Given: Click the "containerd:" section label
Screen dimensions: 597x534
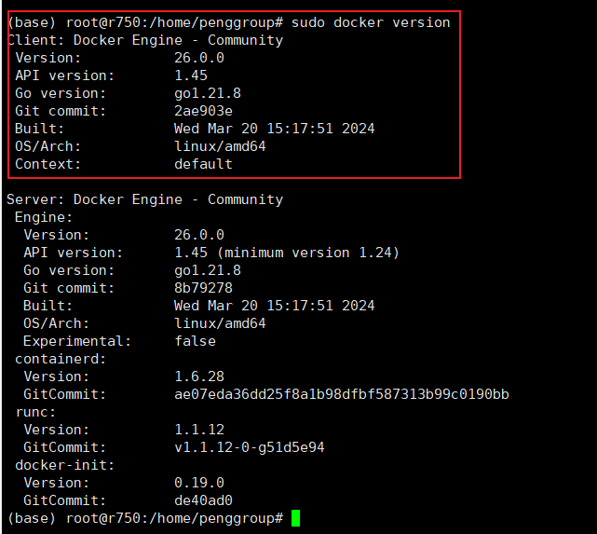Looking at the screenshot, I should click(x=61, y=359).
